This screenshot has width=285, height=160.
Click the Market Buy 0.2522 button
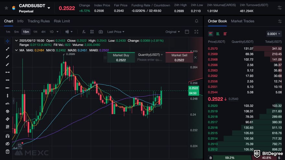point(121,58)
